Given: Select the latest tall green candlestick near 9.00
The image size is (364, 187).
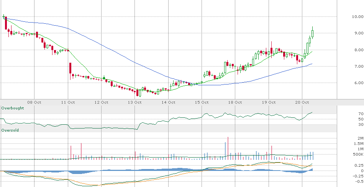Looking at the screenshot, I should click(312, 33).
